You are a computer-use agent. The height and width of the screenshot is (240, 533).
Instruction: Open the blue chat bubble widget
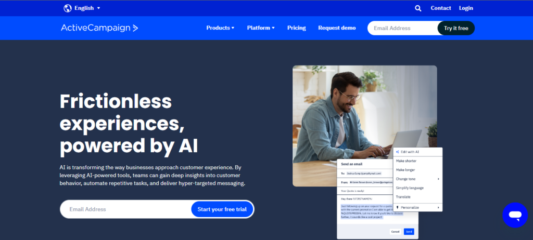[x=515, y=215]
